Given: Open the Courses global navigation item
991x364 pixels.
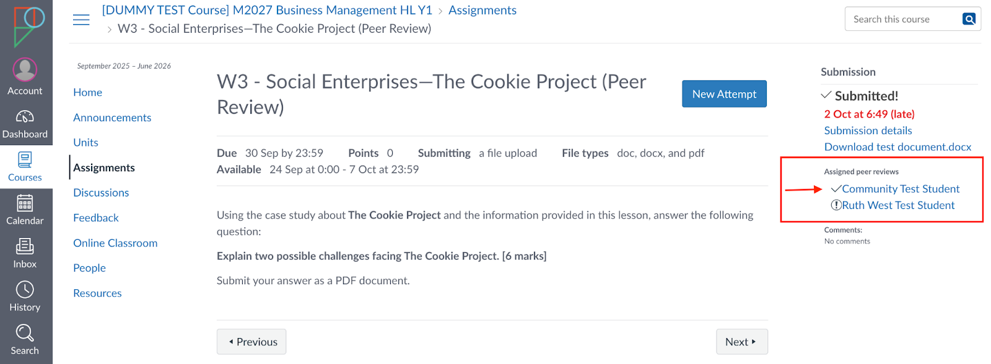Looking at the screenshot, I should point(25,167).
